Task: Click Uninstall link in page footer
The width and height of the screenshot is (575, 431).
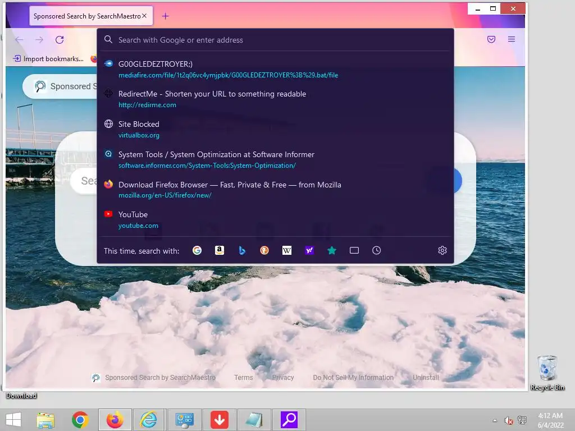Action: [426, 378]
